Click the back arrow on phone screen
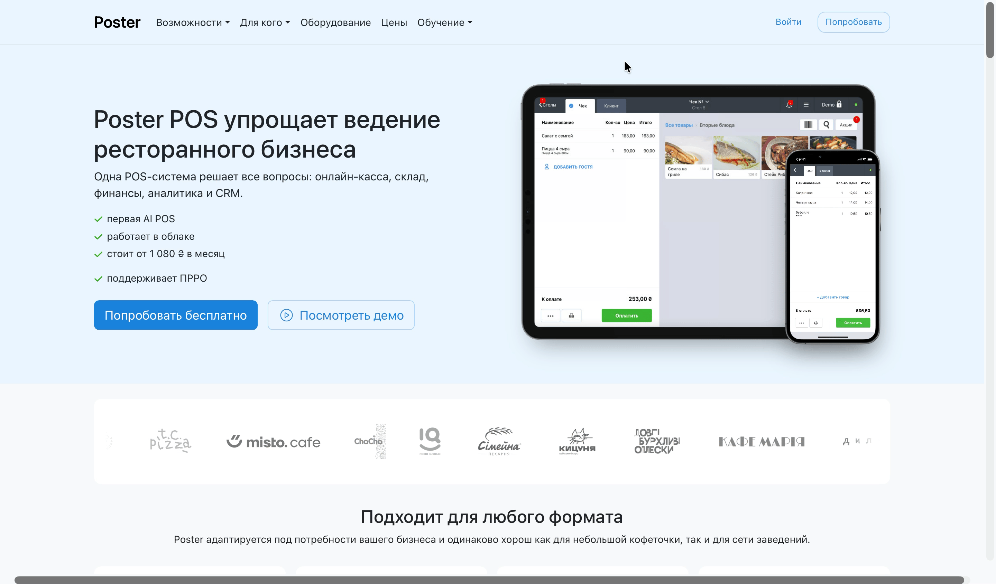 pos(795,170)
